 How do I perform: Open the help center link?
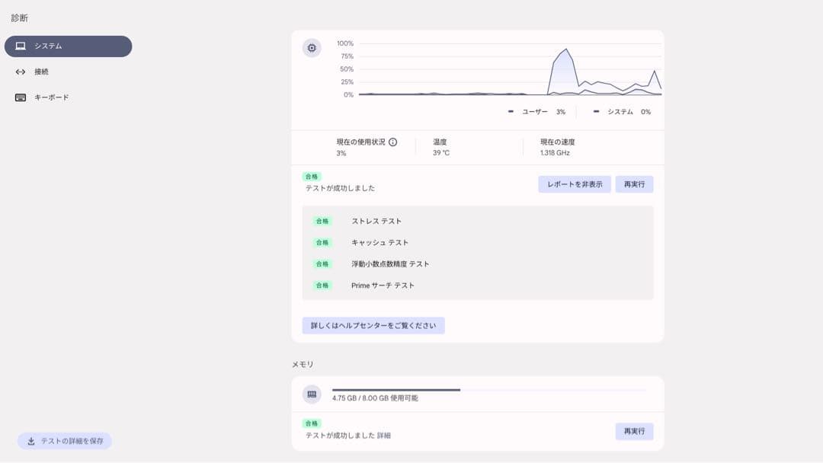pos(373,324)
